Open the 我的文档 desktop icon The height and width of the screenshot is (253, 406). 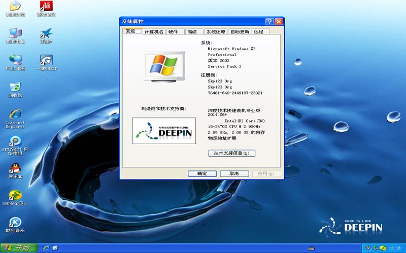click(x=15, y=9)
